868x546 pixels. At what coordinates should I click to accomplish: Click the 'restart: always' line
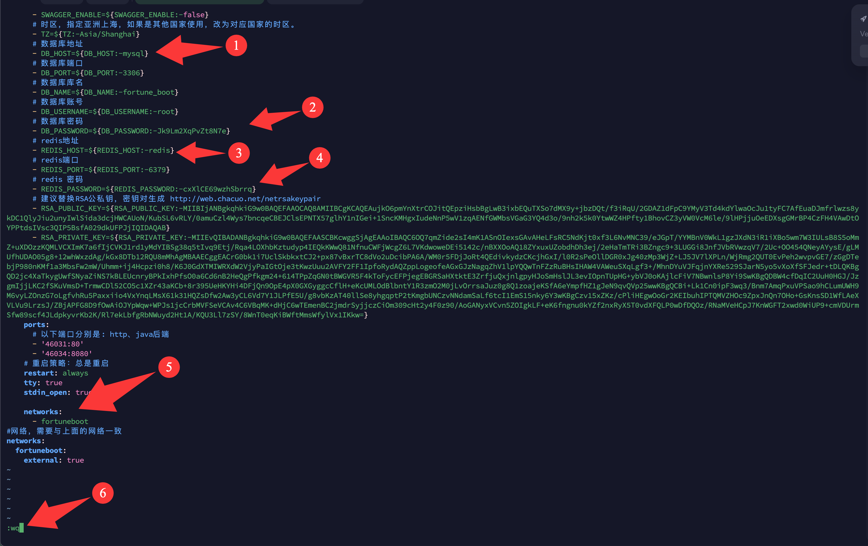pyautogui.click(x=56, y=373)
